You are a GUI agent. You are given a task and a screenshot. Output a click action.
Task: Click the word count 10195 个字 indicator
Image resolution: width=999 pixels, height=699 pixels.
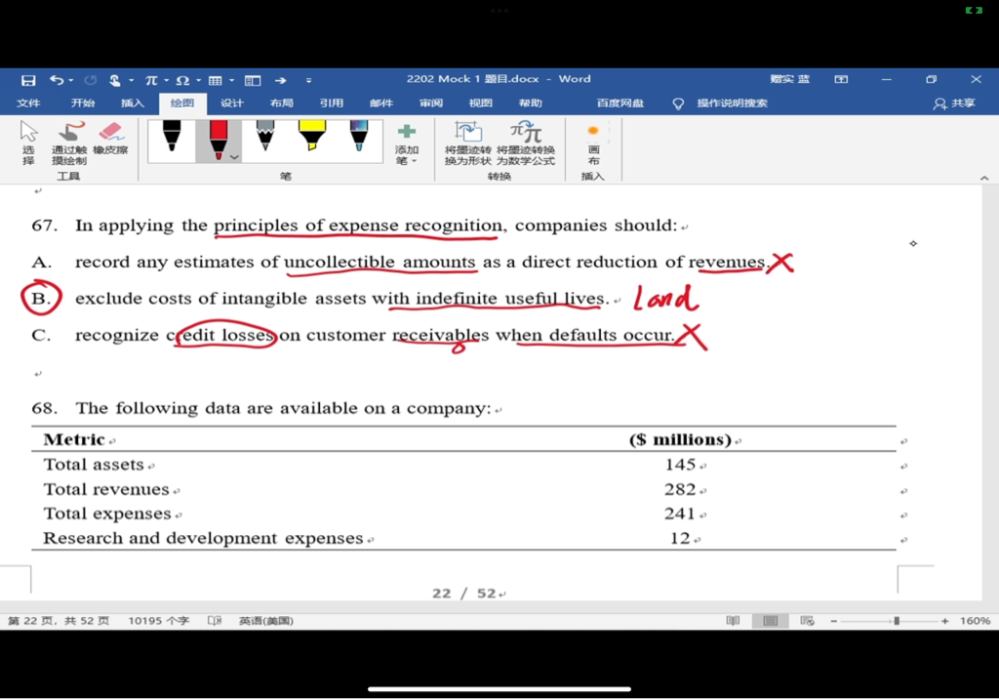(x=158, y=621)
